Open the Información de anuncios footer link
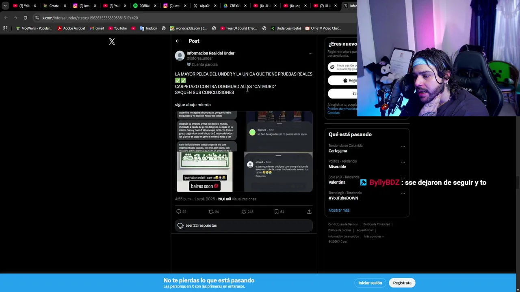Viewport: 520px width, 292px height. (x=343, y=236)
